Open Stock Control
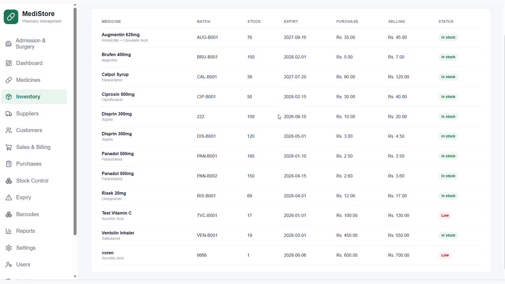Image resolution: width=505 pixels, height=284 pixels. (34, 181)
